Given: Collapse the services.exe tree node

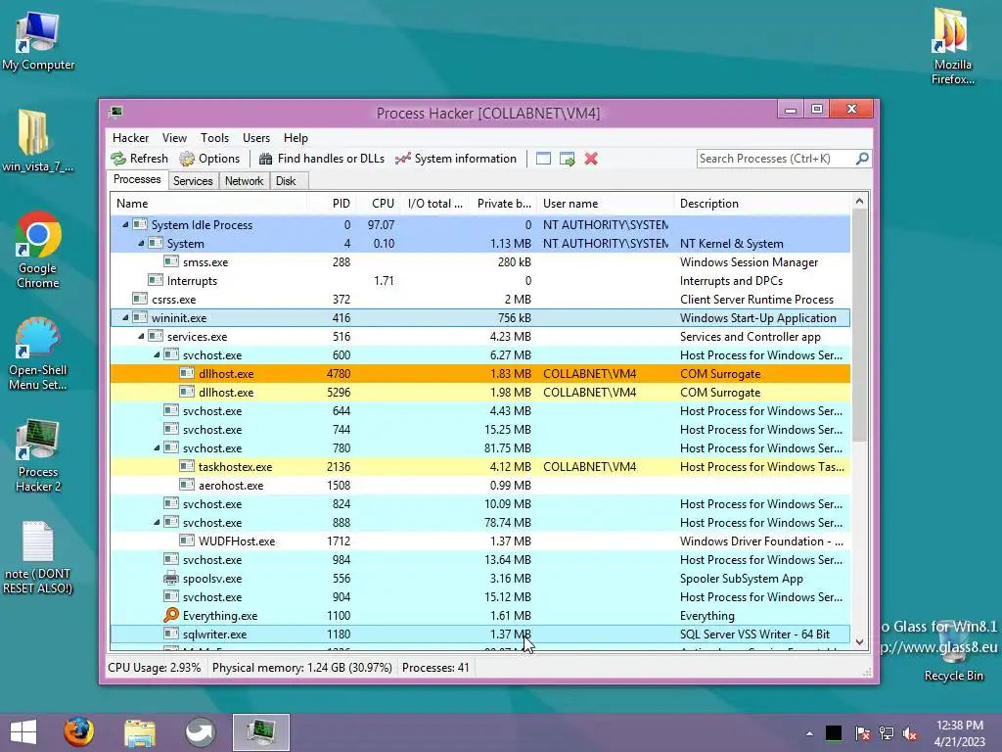Looking at the screenshot, I should pos(141,337).
